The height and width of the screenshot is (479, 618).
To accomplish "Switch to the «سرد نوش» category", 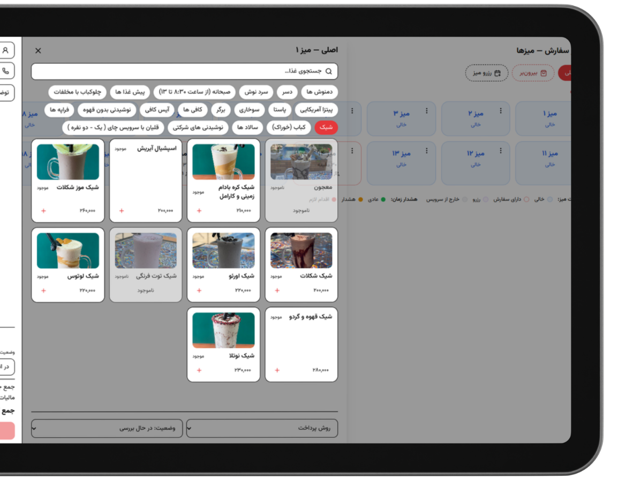I will [256, 92].
